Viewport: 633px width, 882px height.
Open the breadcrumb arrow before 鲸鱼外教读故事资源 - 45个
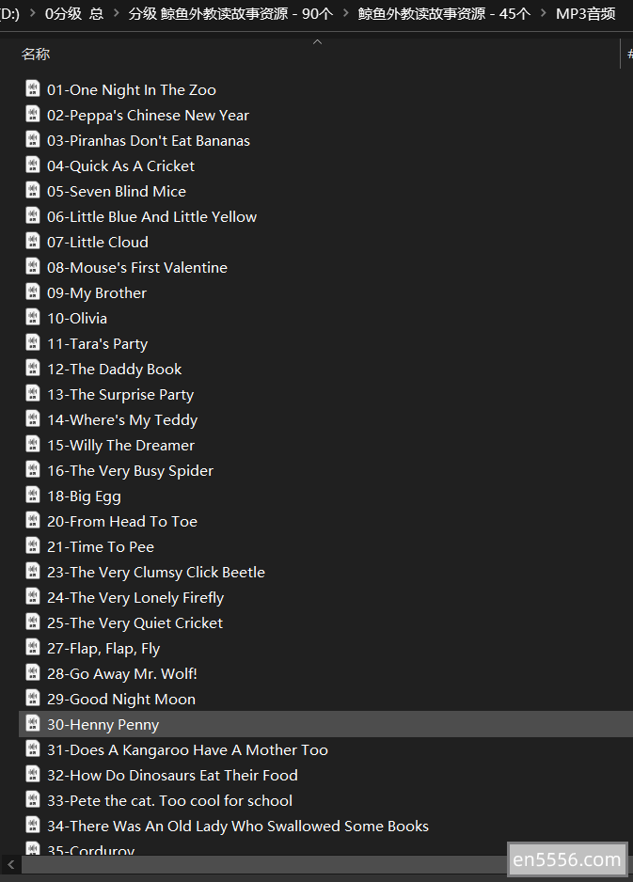345,13
